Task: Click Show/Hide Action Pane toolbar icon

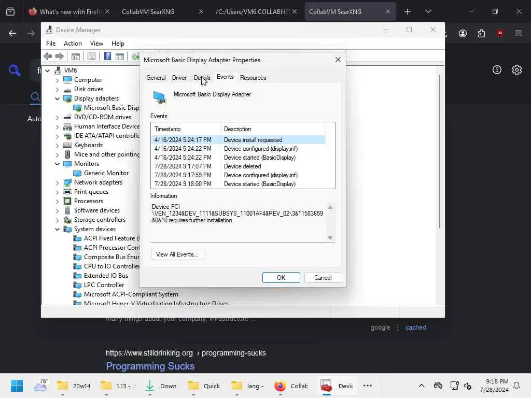Action: [x=120, y=56]
